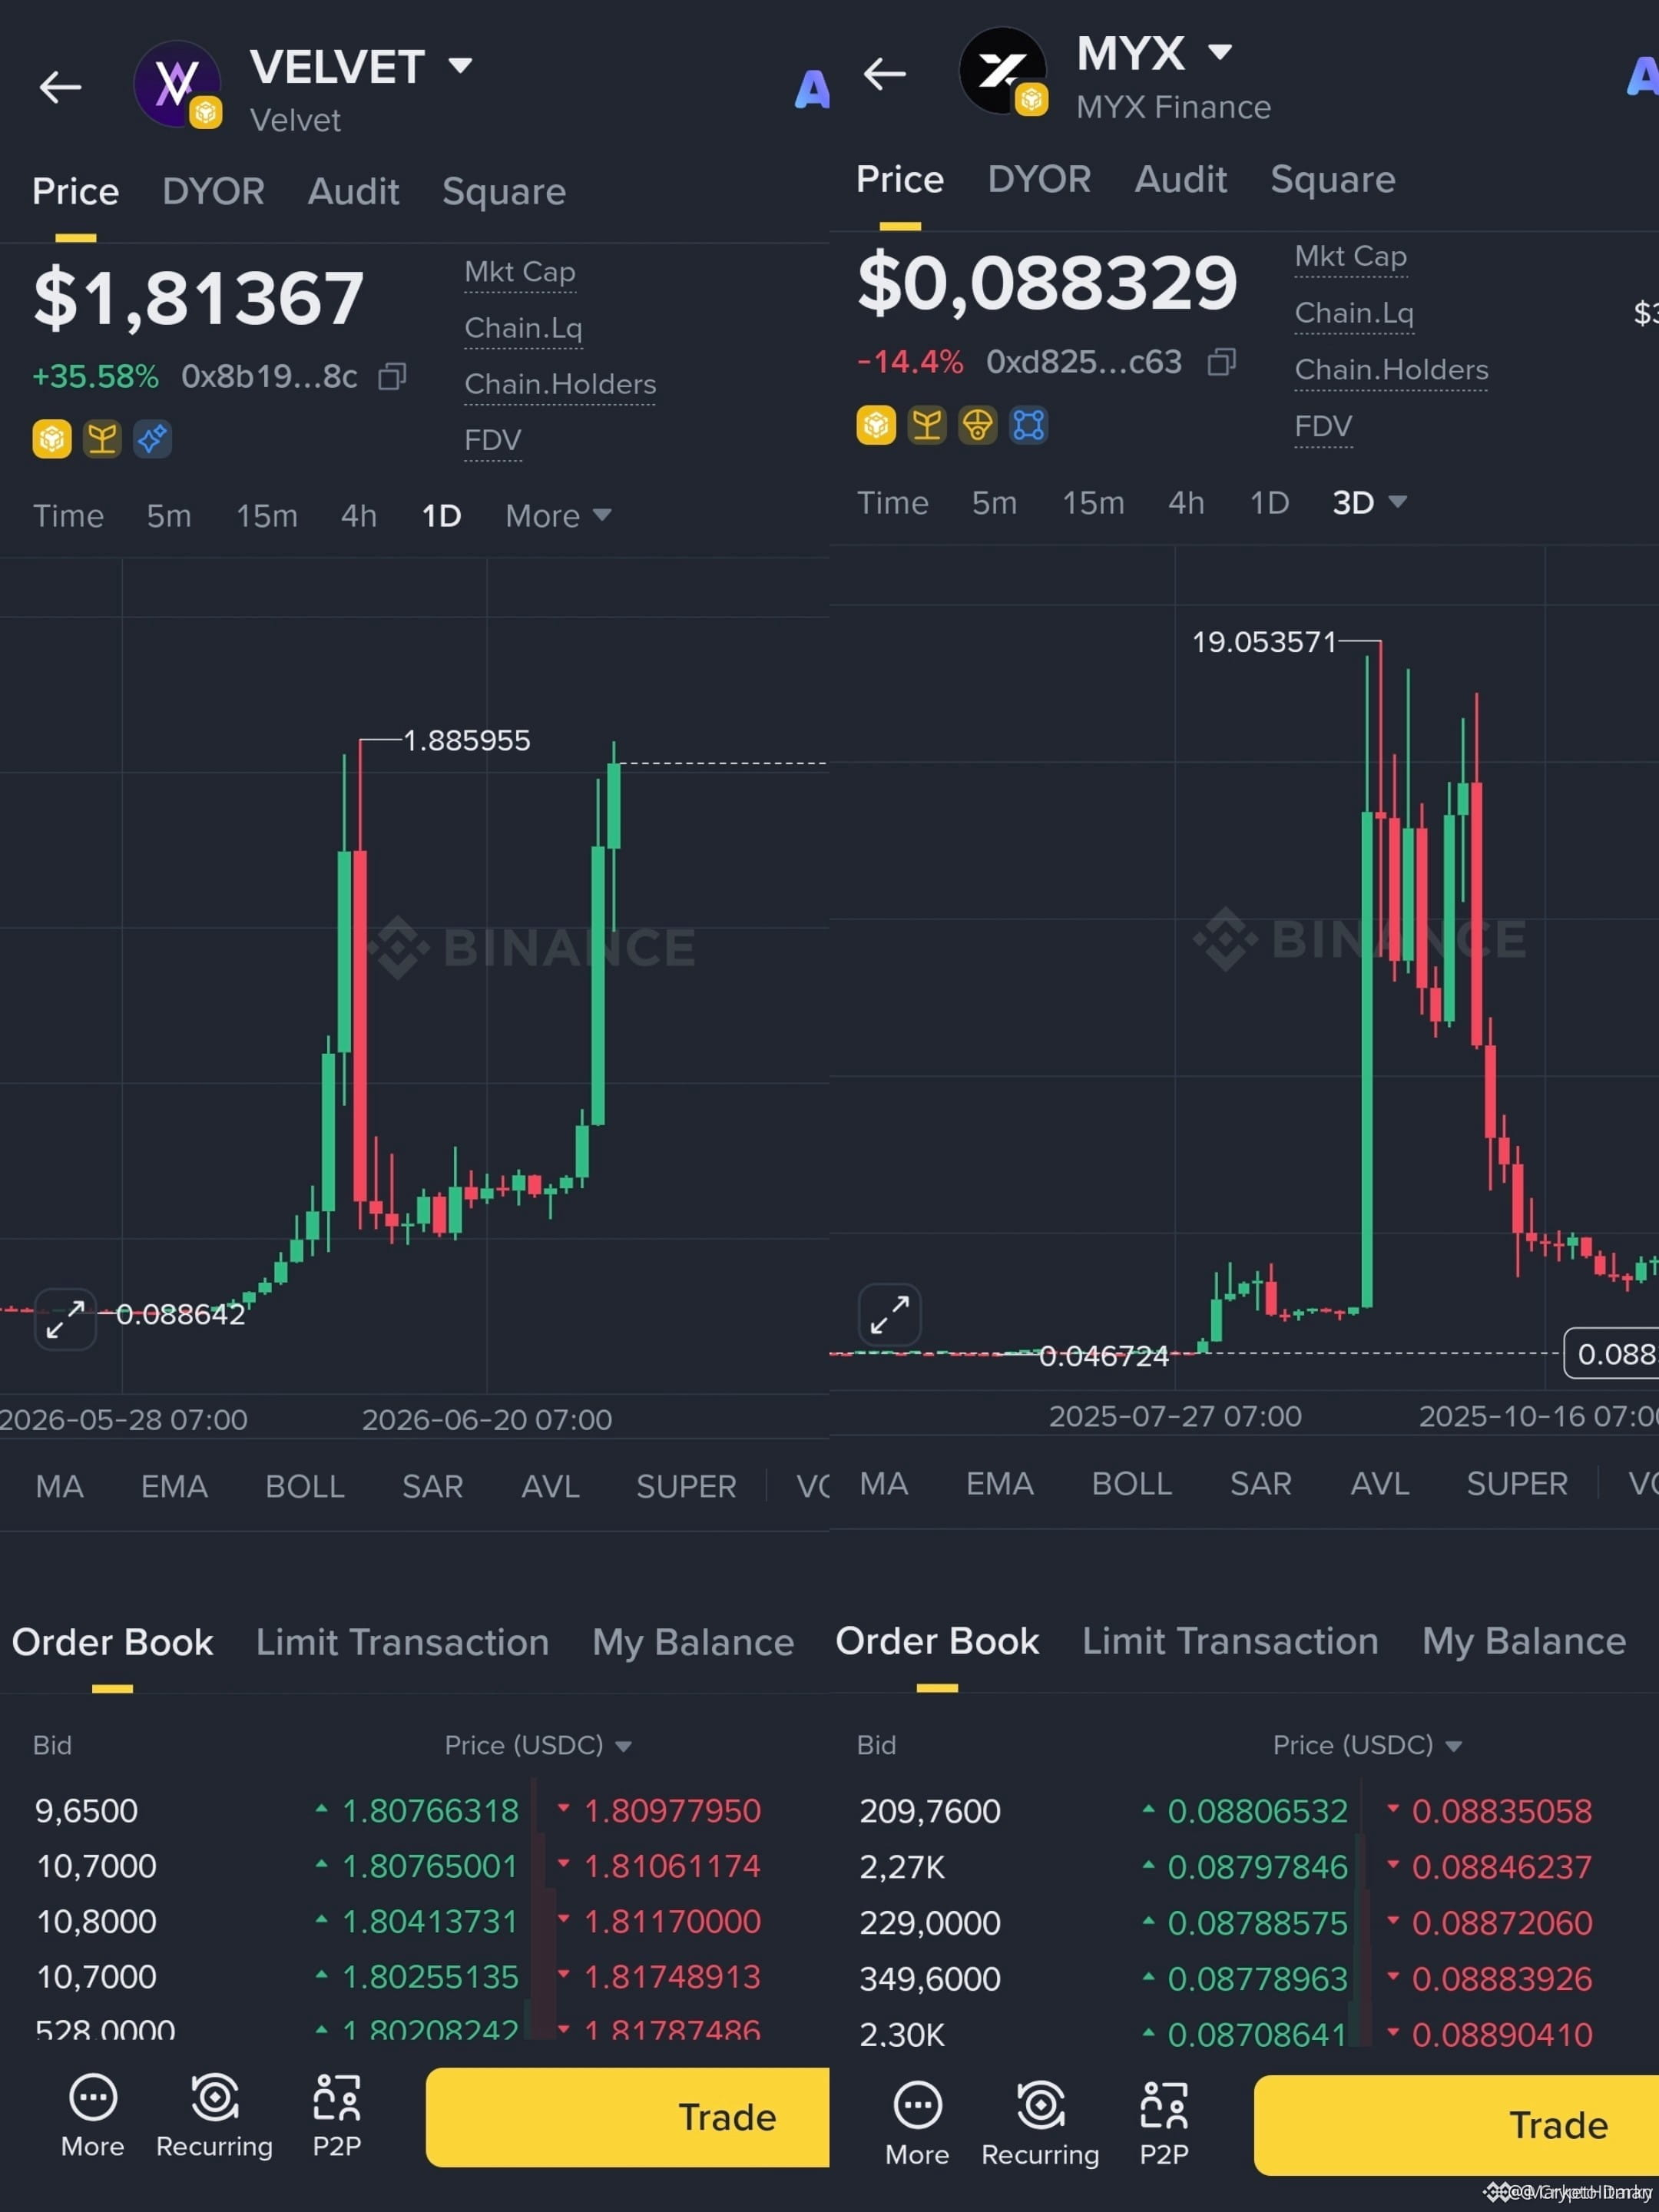Open Limit Transaction tab on VELVET

402,1642
